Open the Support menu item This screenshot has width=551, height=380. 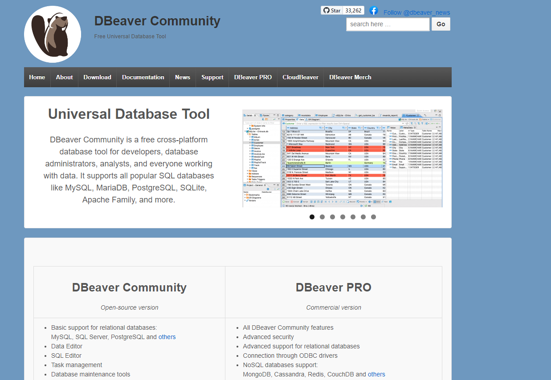(212, 77)
